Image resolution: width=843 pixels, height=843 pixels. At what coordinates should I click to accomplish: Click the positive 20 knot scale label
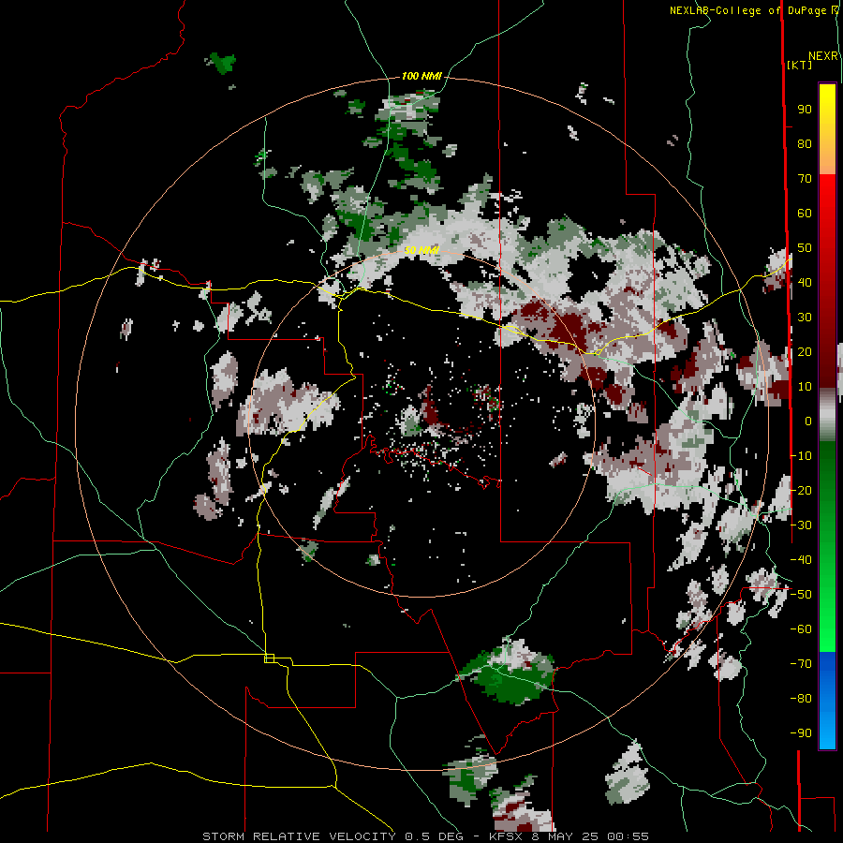805,352
